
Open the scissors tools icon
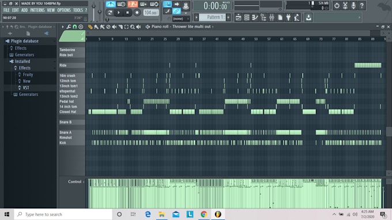345,6
